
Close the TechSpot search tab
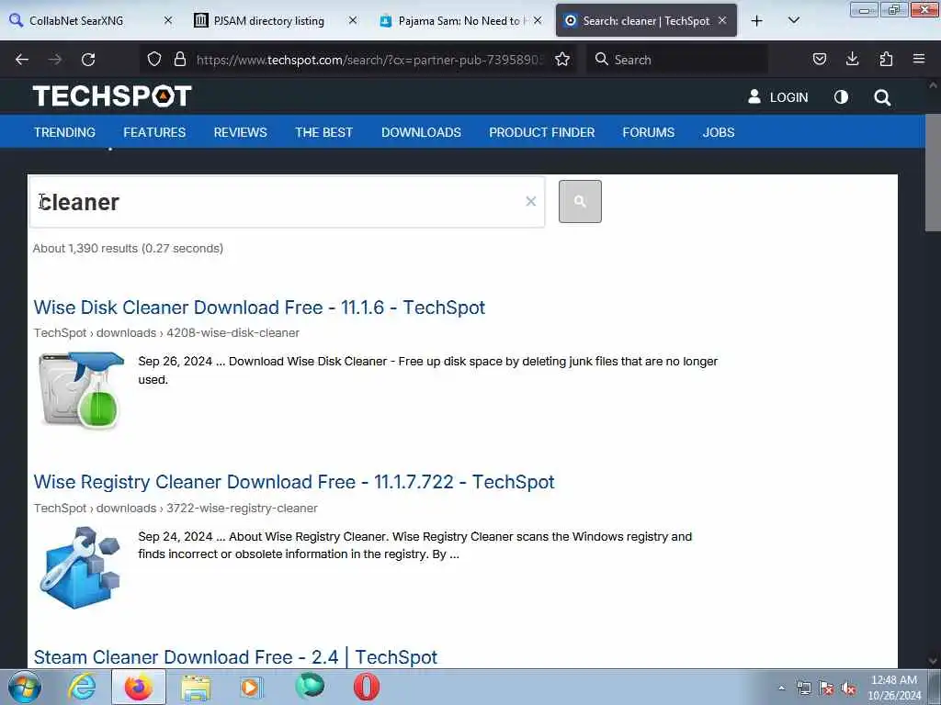tap(722, 20)
